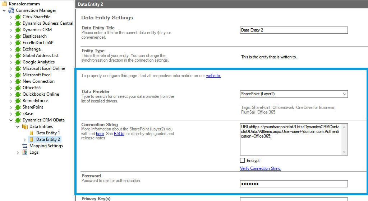Click the Data Entities folder icon
The width and height of the screenshot is (368, 201).
tap(25, 126)
